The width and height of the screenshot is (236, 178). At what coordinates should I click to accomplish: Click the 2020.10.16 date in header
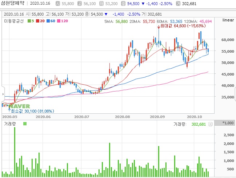pos(40,4)
